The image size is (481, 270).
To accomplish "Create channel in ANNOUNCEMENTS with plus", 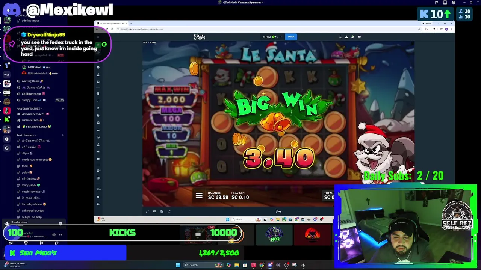I will point(62,108).
